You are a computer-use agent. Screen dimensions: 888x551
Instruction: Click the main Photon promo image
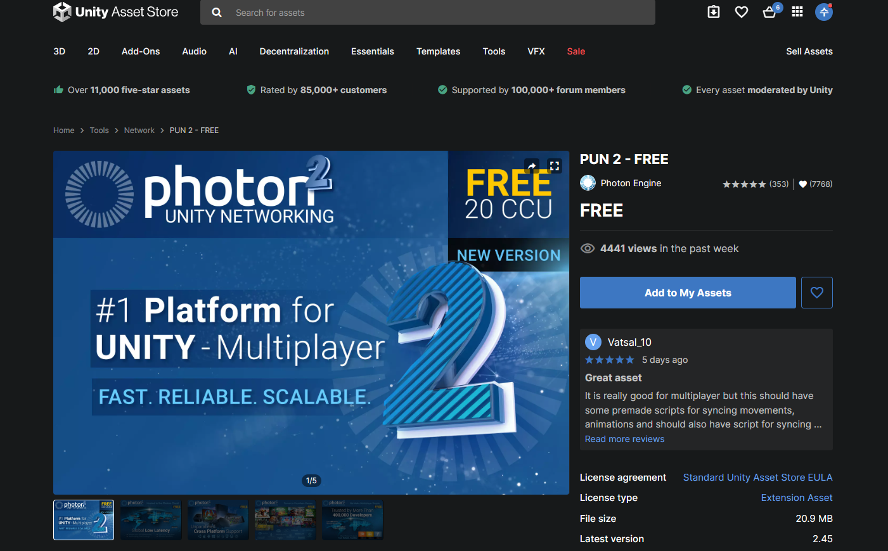pos(311,322)
